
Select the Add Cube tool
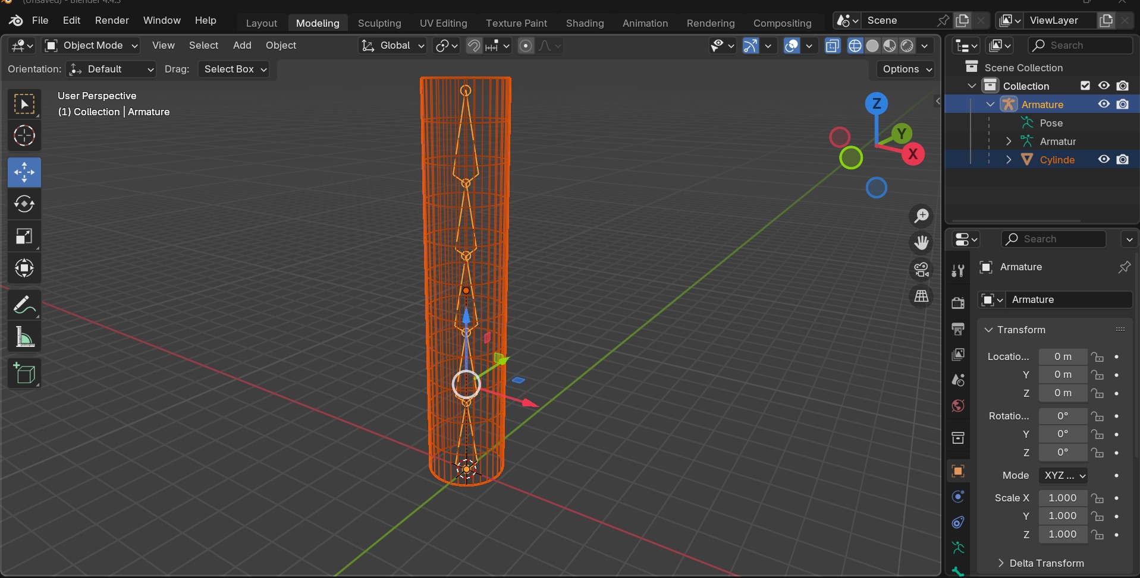click(x=24, y=374)
